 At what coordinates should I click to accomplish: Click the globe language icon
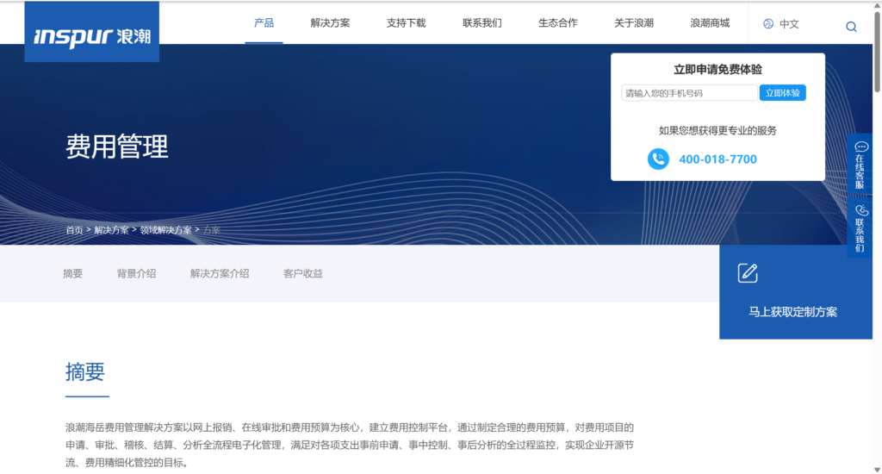tap(768, 24)
